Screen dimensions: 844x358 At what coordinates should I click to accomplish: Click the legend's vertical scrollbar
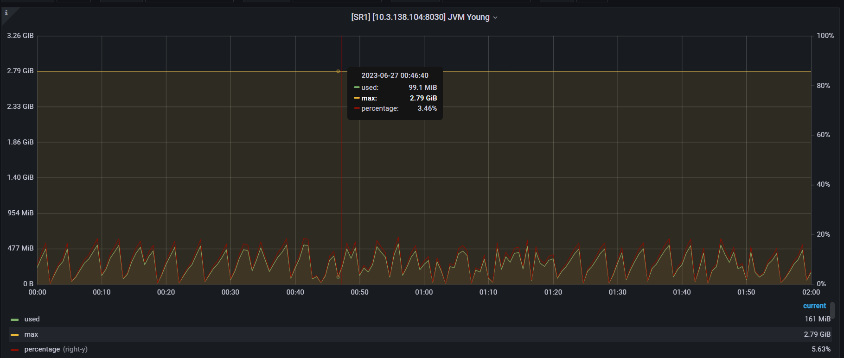pyautogui.click(x=832, y=311)
